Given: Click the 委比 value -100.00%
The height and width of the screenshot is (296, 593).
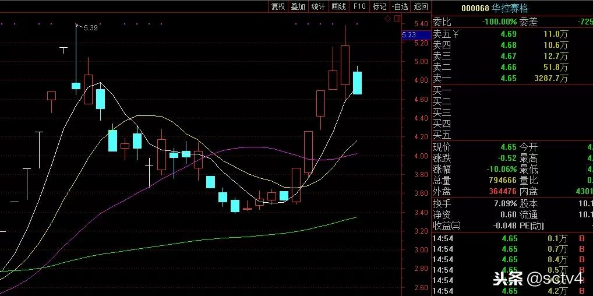Looking at the screenshot, I should coord(499,22).
